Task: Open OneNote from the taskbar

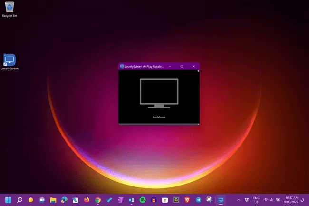Action: [120, 200]
